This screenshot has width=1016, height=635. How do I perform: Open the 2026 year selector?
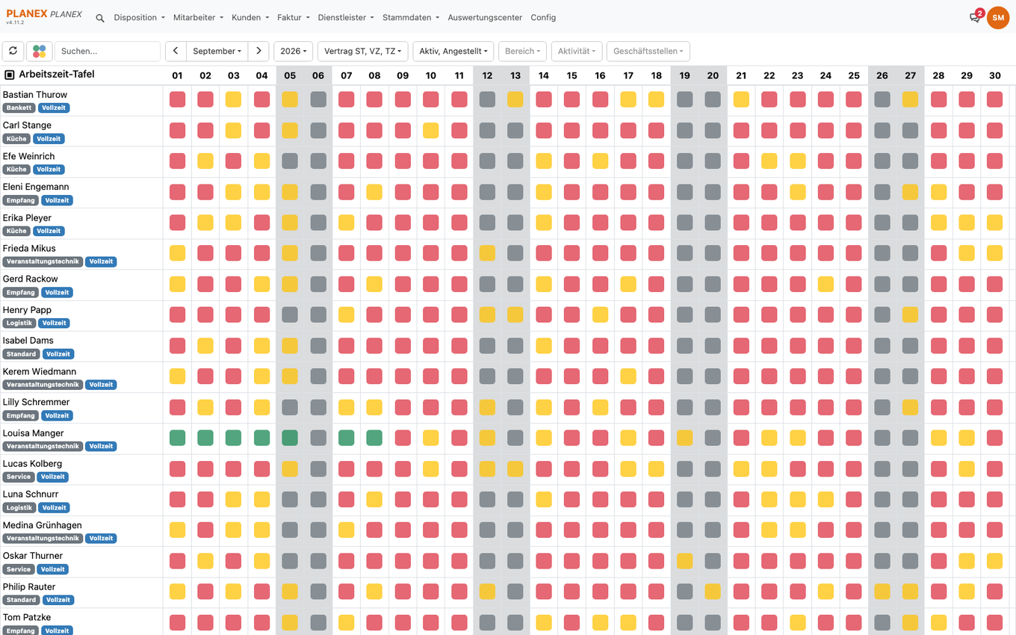pos(294,52)
